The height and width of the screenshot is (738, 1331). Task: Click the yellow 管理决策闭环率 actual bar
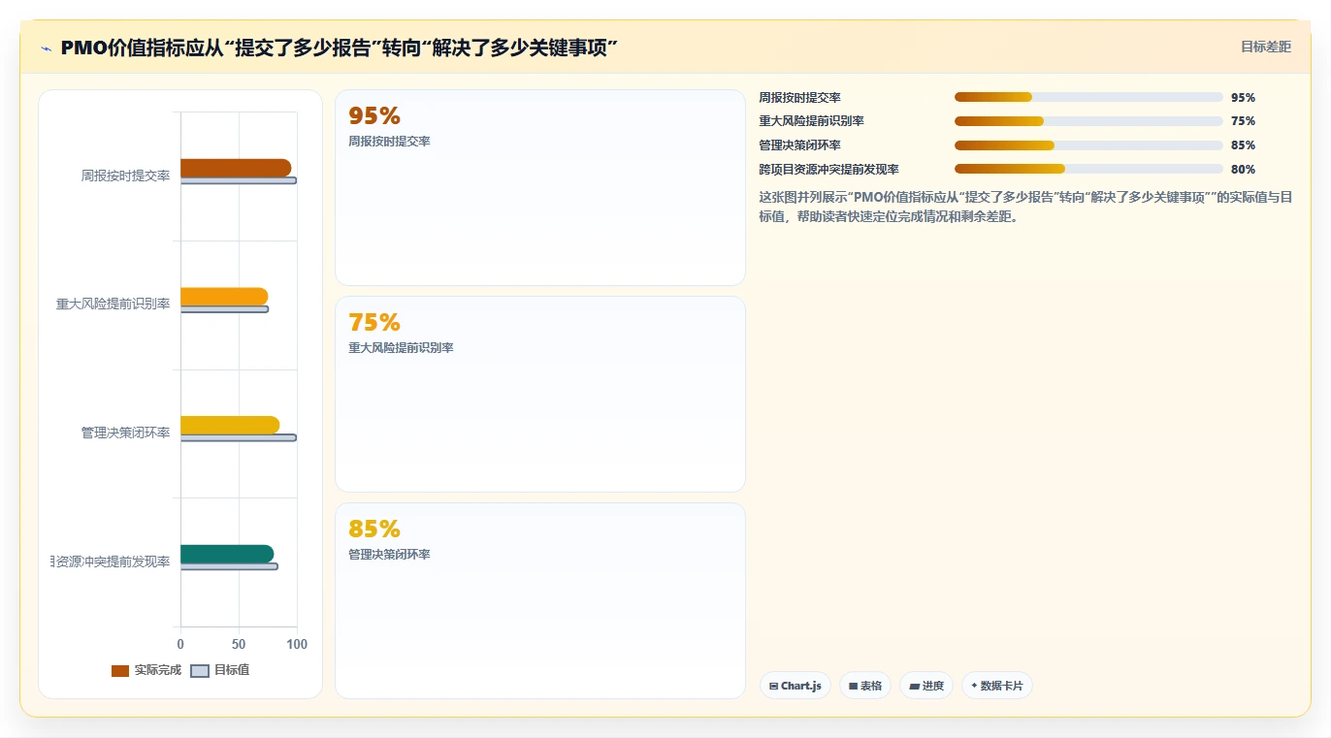click(230, 425)
